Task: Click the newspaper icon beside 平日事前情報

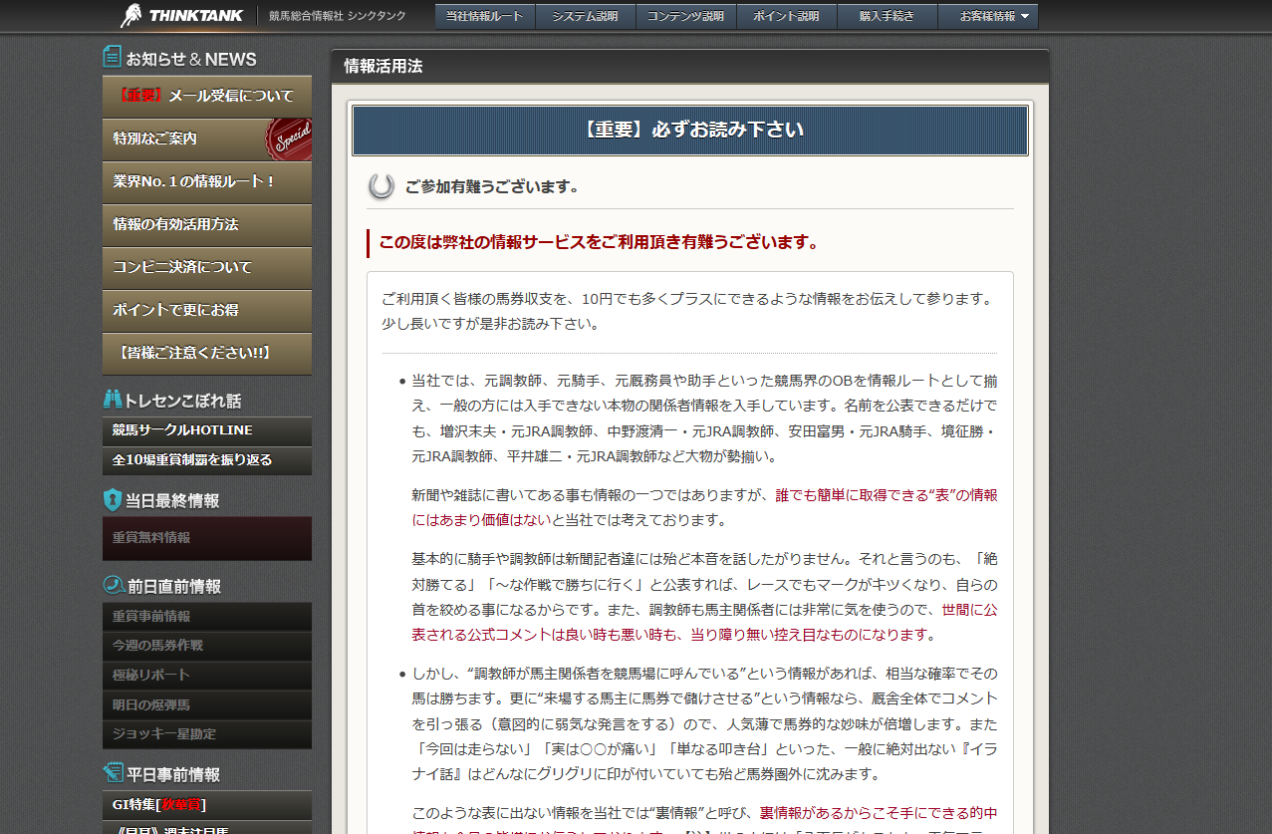Action: coord(113,773)
